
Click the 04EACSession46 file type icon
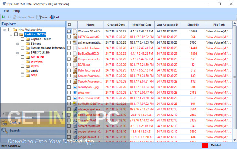pyautogui.click(x=75, y=37)
